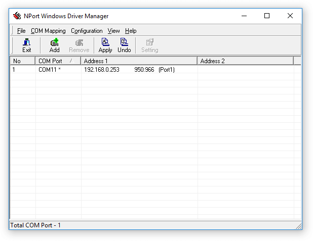Sort by the COM Port column header

tap(58, 61)
